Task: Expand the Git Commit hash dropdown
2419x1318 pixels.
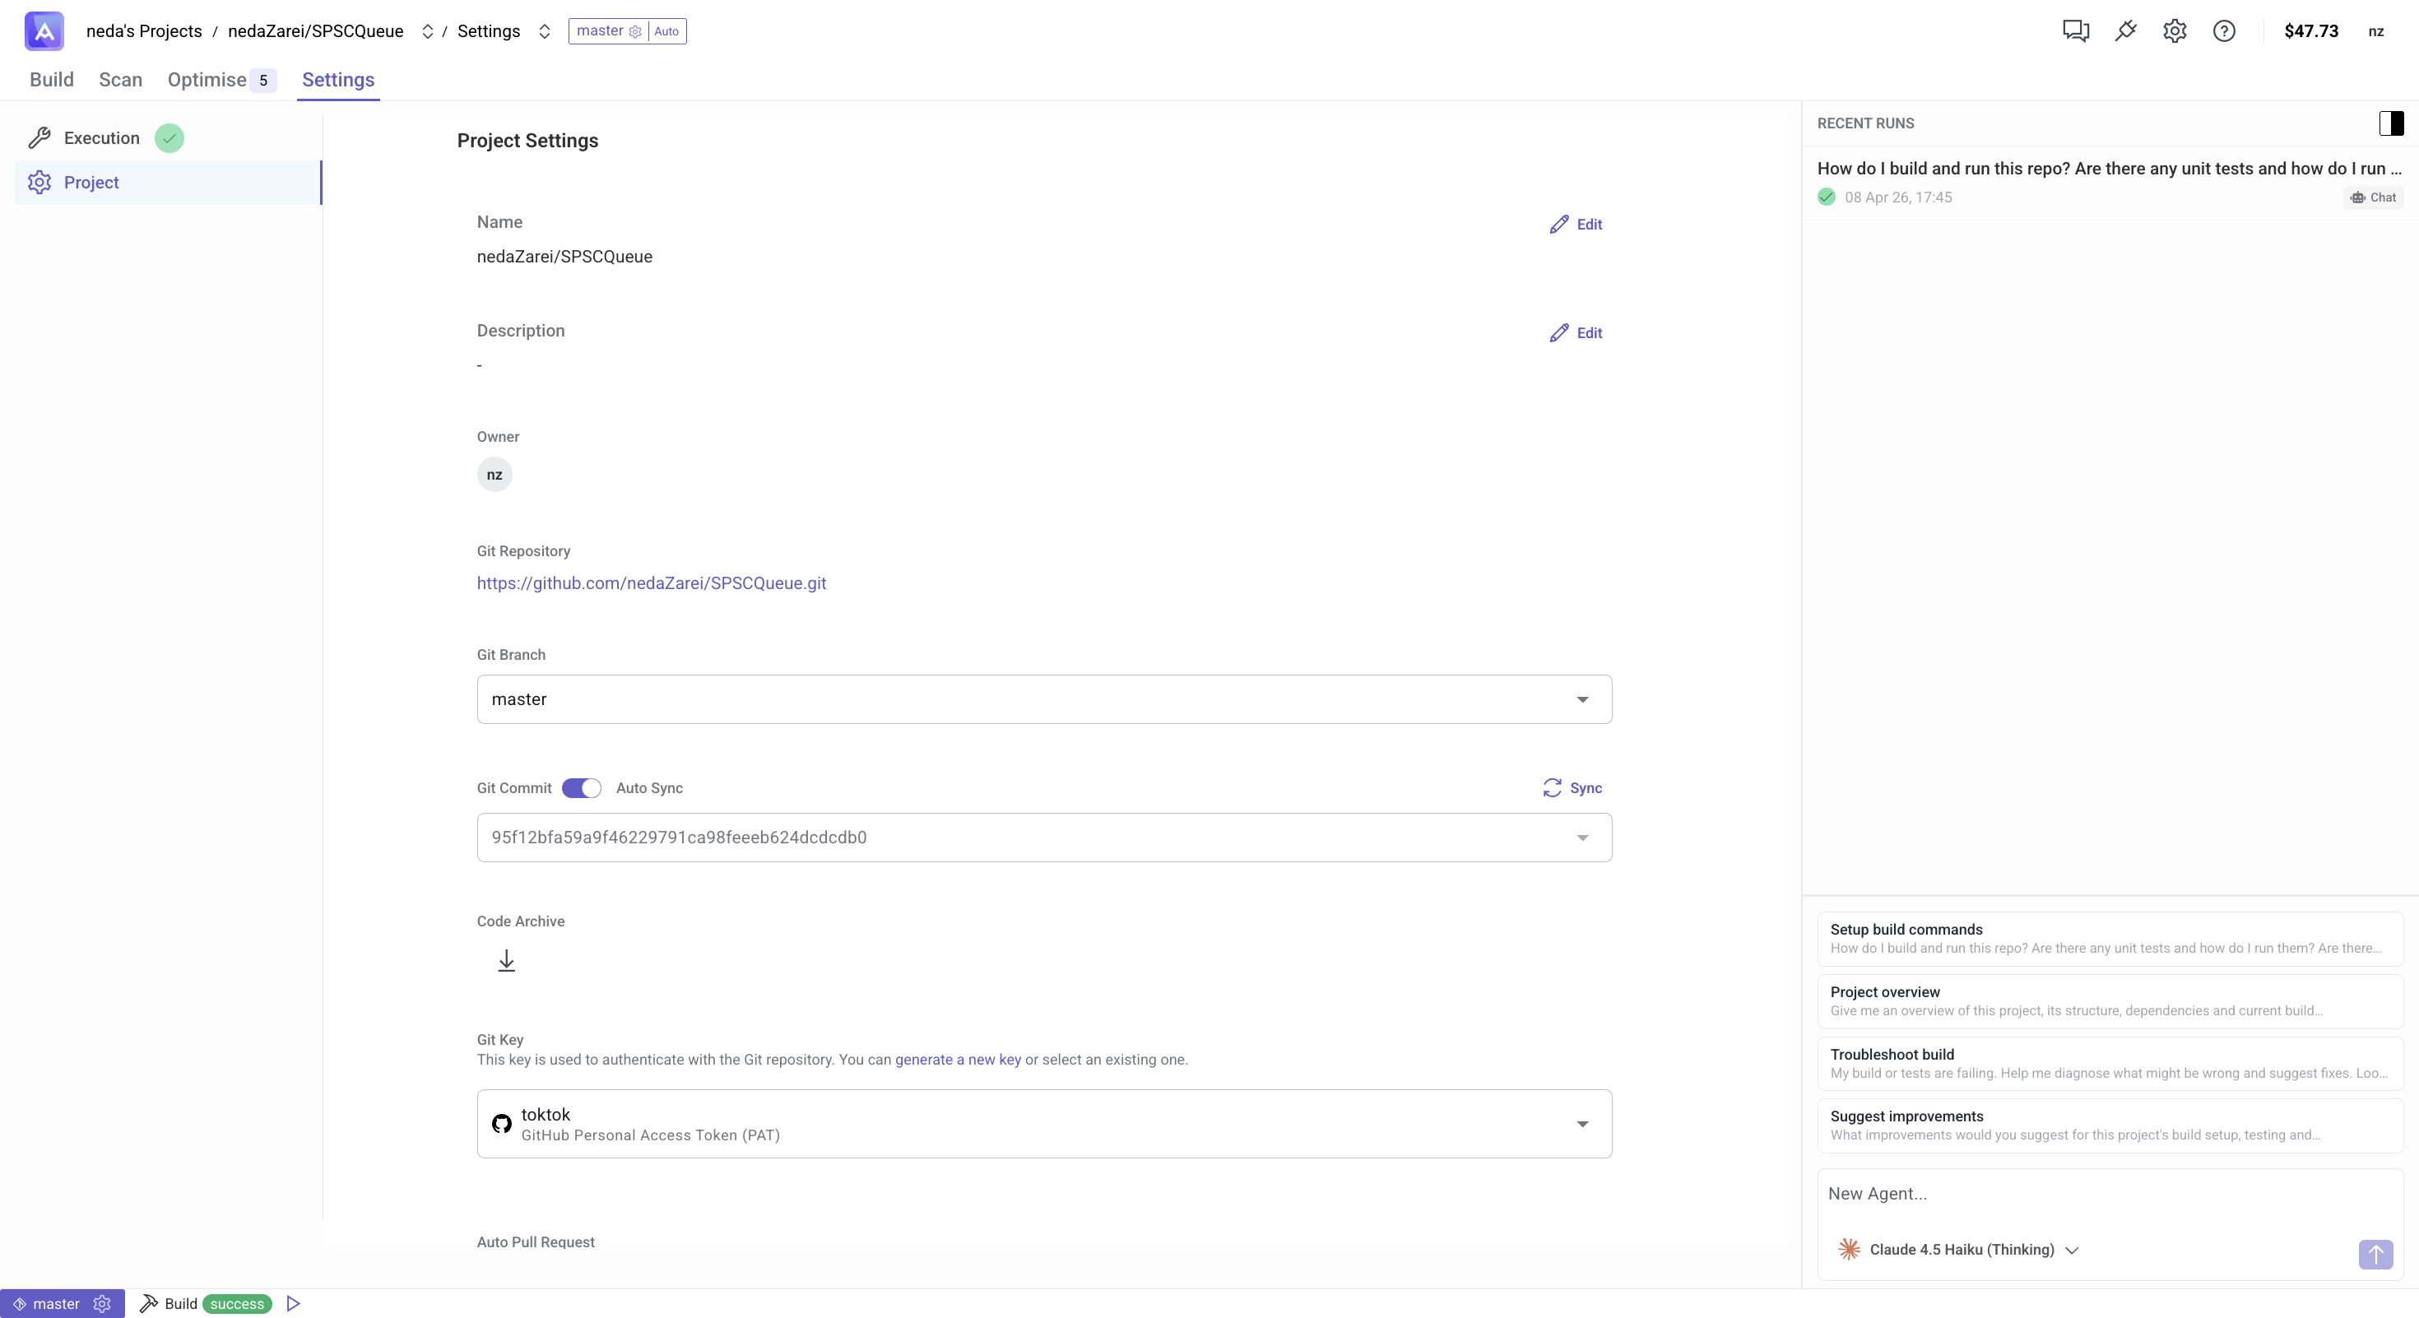Action: point(1043,838)
